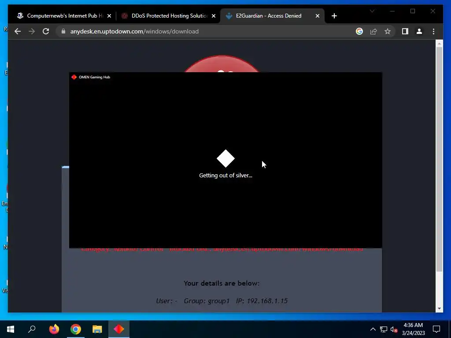
Task: Reload the current page
Action: click(x=46, y=31)
